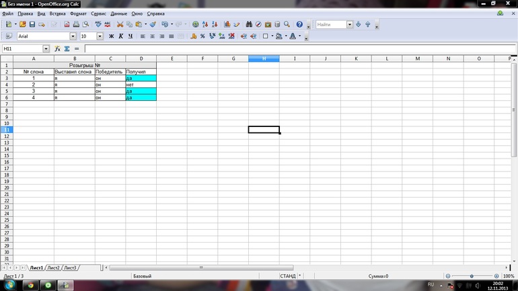Expand the Arial font name dropdown
This screenshot has height=291, width=518.
pos(73,36)
